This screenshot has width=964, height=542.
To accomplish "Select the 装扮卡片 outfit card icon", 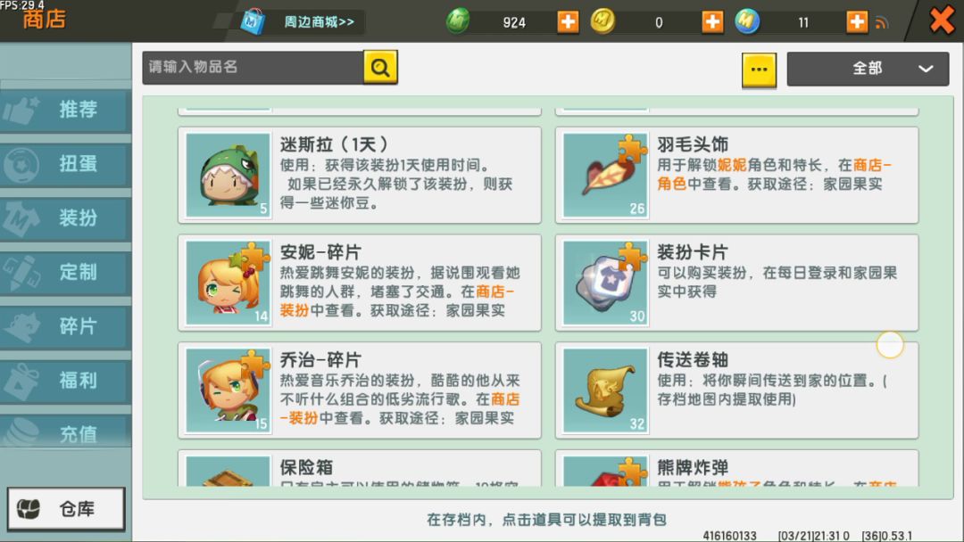I will tap(605, 283).
